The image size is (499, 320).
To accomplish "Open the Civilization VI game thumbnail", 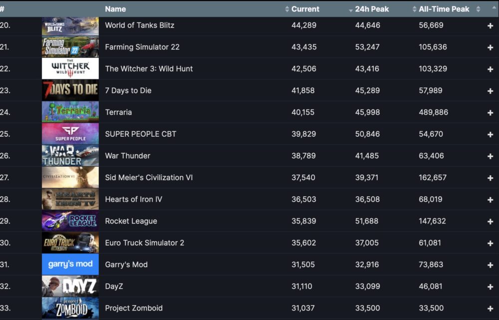I will point(70,177).
